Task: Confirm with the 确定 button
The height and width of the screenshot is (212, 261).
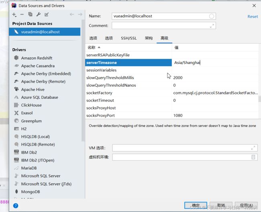Action: point(196,205)
